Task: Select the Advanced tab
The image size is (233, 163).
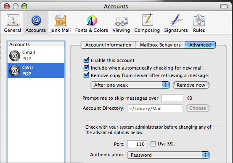Action: (200, 45)
